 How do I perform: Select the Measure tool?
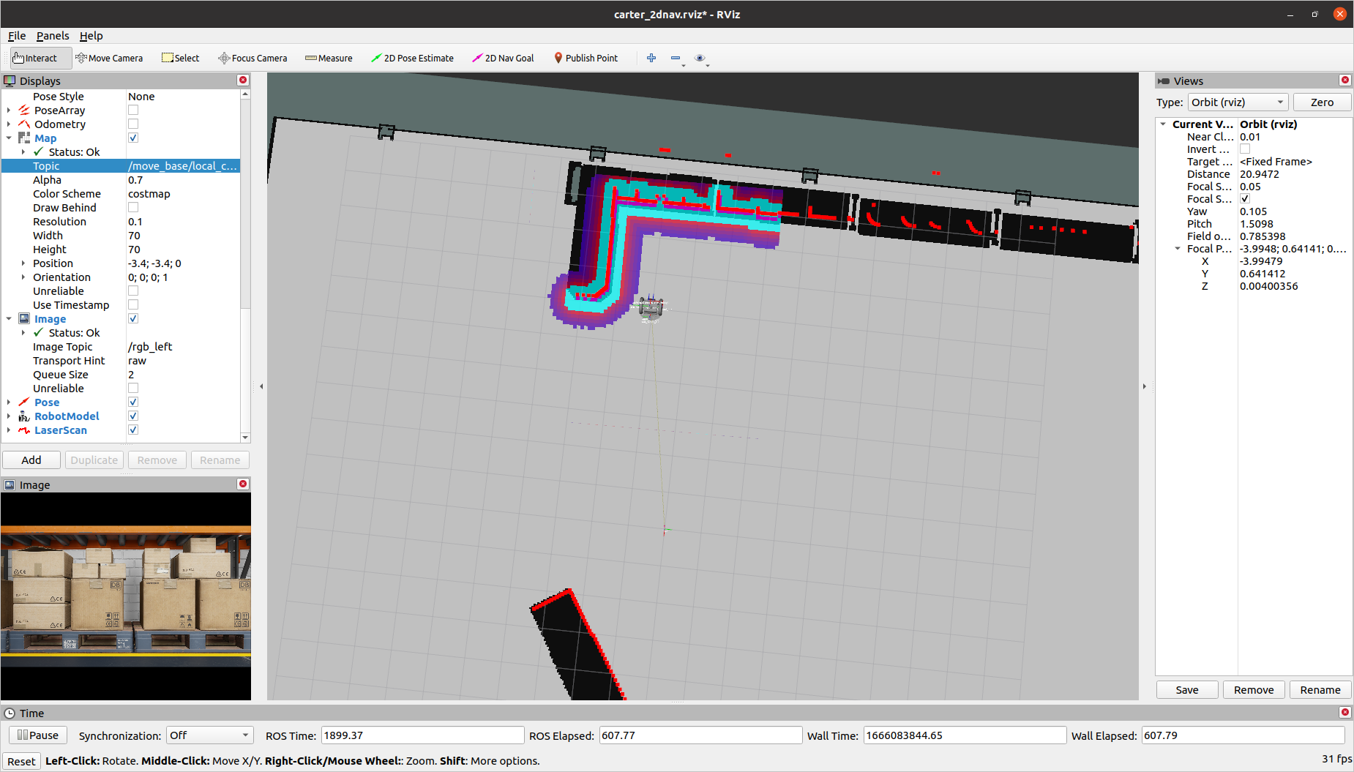[329, 58]
